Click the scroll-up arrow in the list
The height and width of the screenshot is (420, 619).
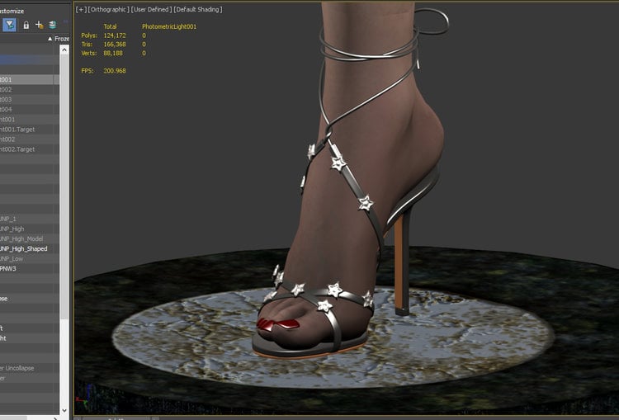[64, 50]
